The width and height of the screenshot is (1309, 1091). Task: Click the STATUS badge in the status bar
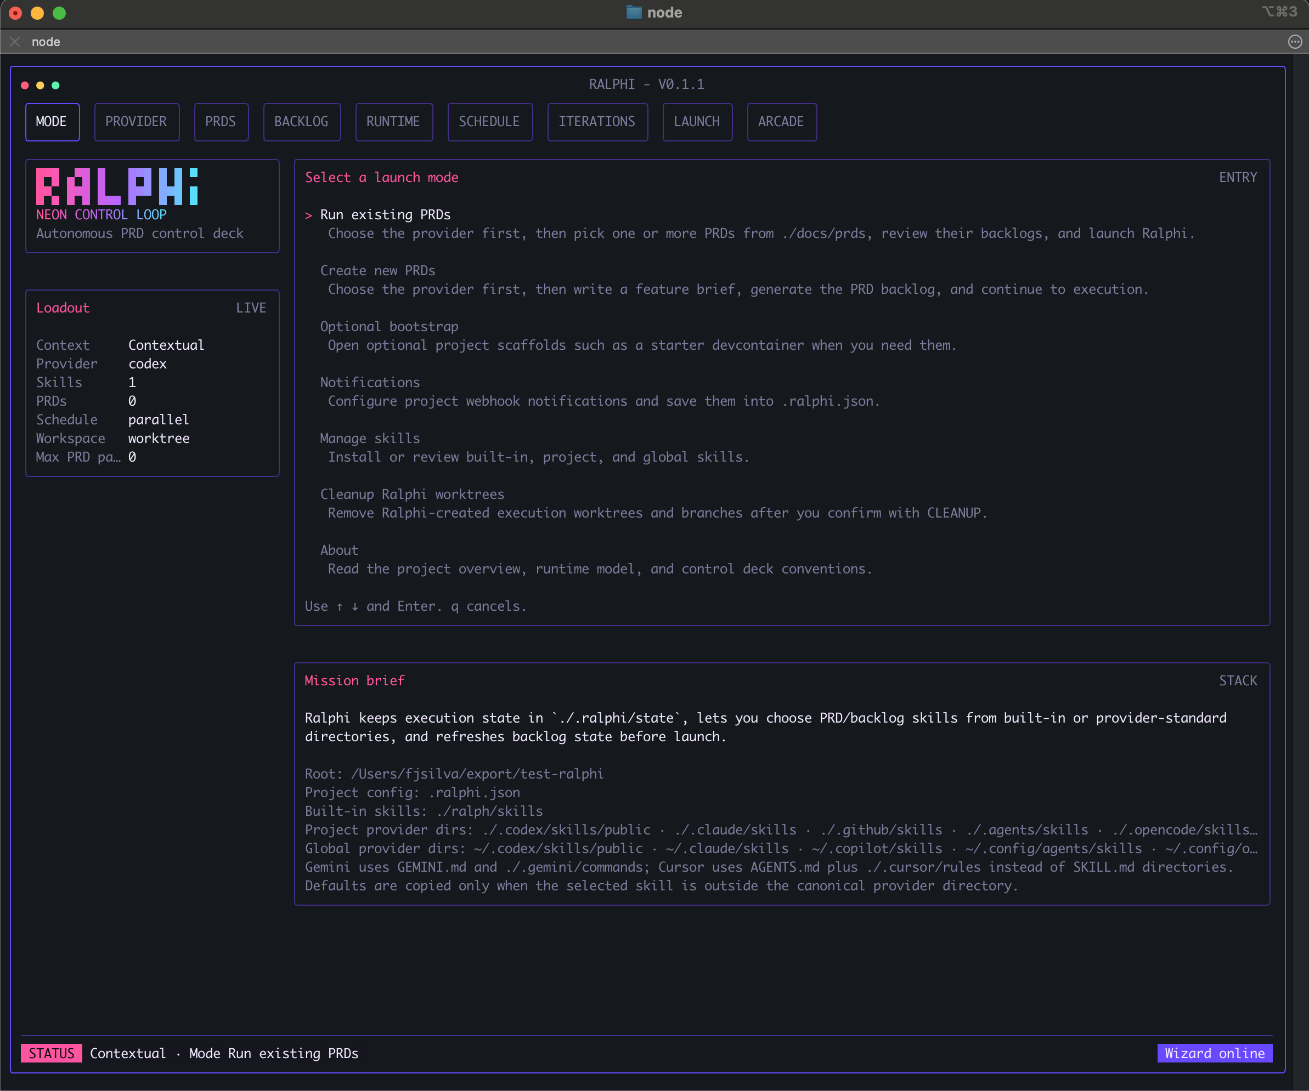tap(51, 1053)
